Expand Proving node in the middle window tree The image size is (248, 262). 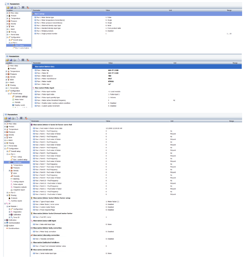pyautogui.click(x=7, y=85)
